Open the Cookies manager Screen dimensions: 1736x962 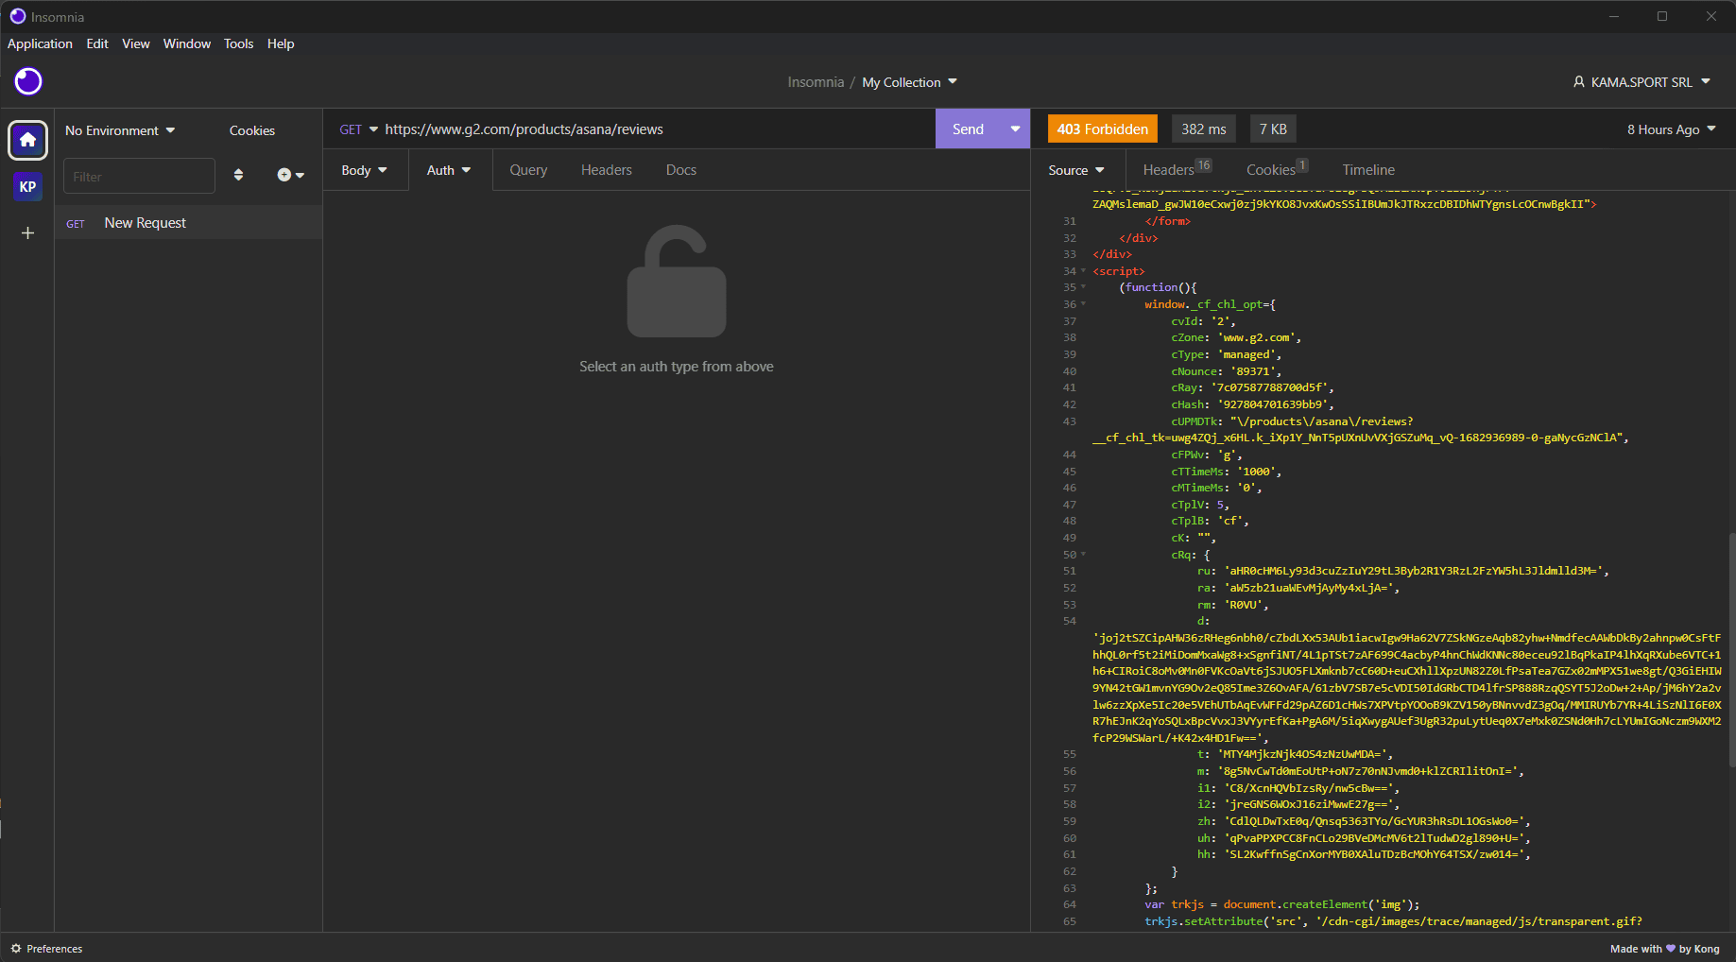click(x=252, y=130)
